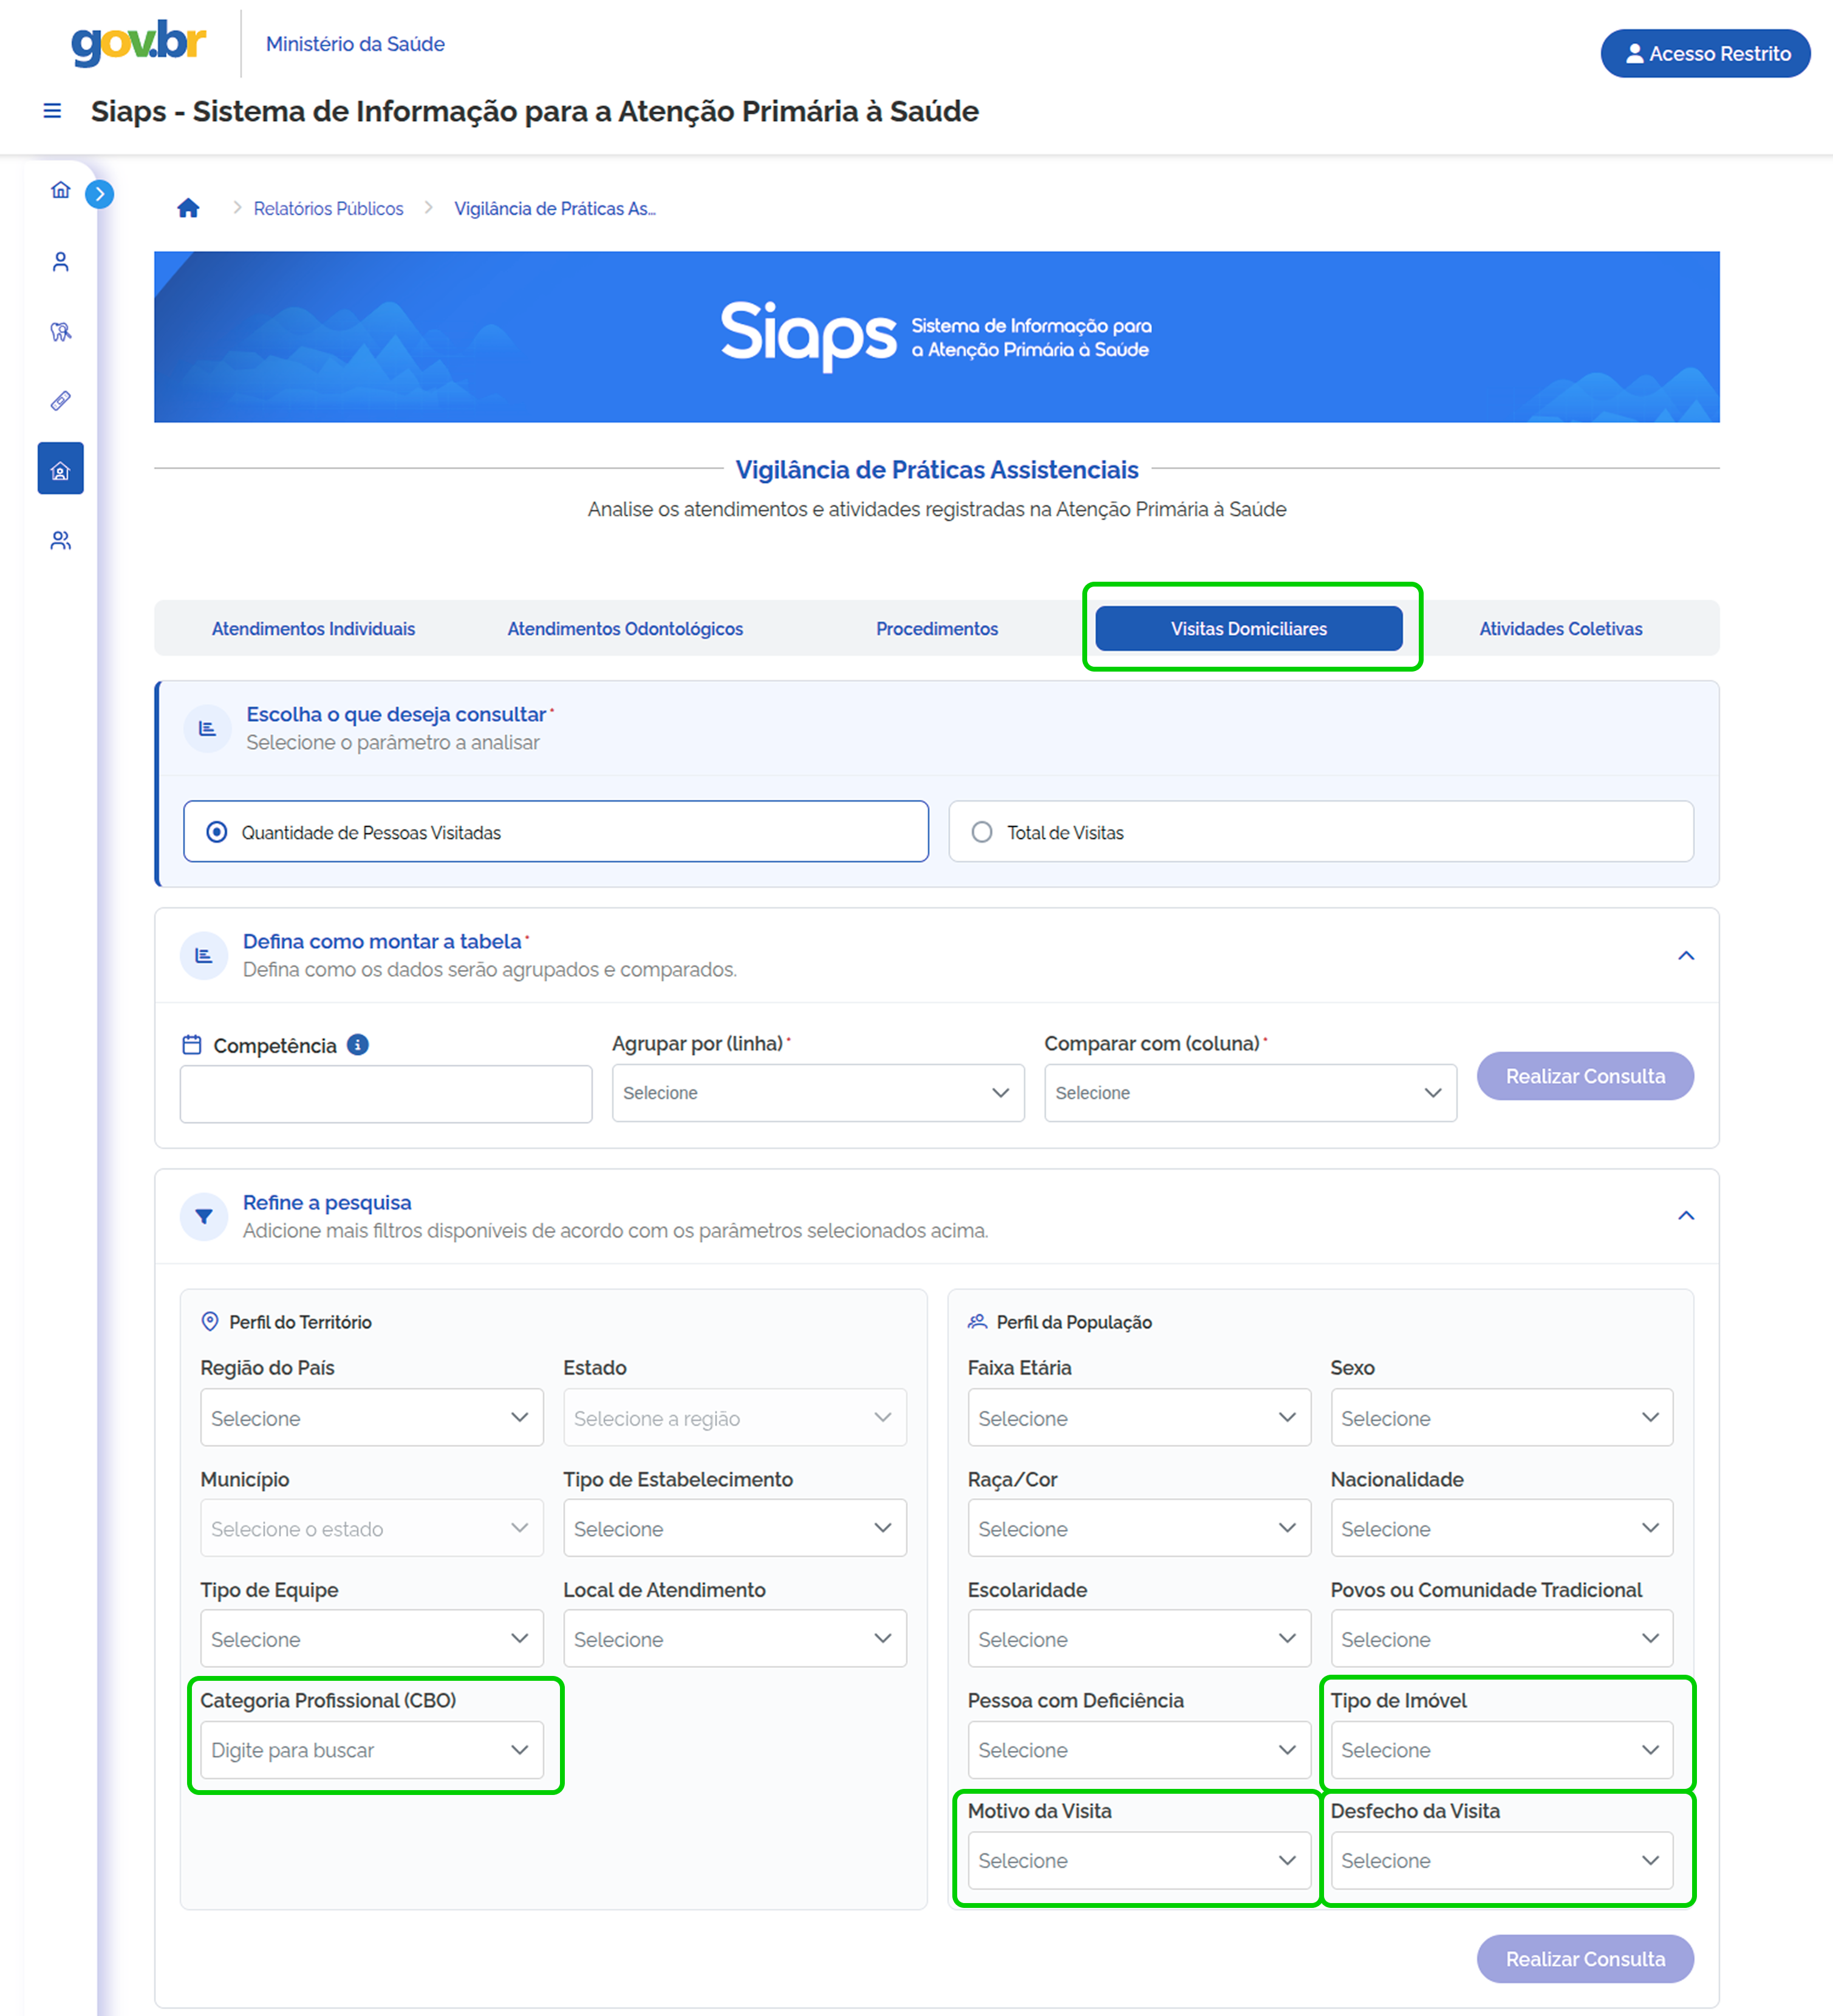Switch to Atividades Coletivas tab

coord(1561,628)
